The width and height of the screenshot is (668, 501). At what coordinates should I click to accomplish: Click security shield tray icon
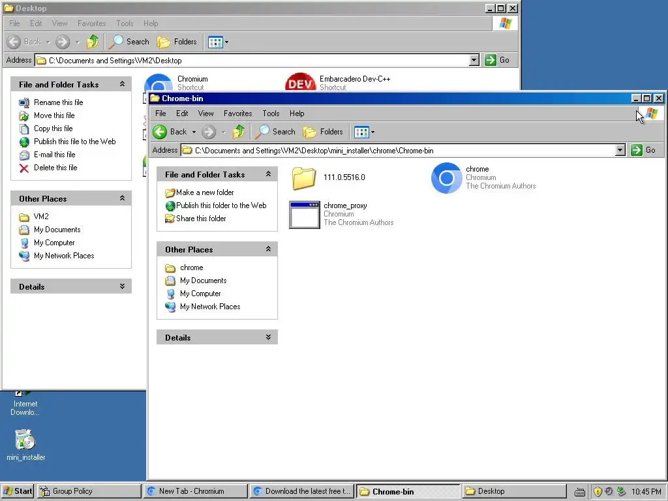click(x=598, y=492)
